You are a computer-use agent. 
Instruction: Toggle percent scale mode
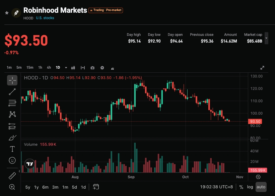pos(241,187)
